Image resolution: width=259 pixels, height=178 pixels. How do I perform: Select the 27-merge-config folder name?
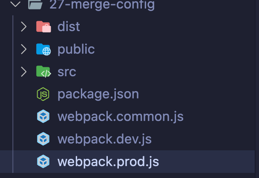tap(102, 5)
